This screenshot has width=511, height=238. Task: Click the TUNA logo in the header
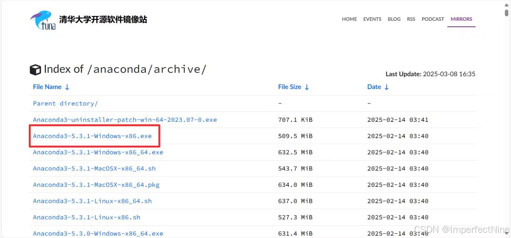pos(43,20)
